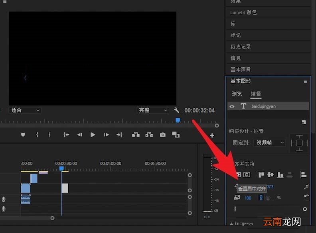316x233 pixels.
Task: Select the white graphic clip in timeline
Action: (x=65, y=188)
